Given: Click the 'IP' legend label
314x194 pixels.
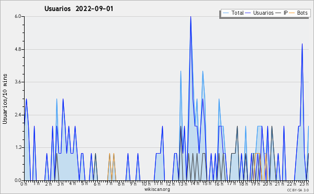Looking at the screenshot, I should [285, 13].
